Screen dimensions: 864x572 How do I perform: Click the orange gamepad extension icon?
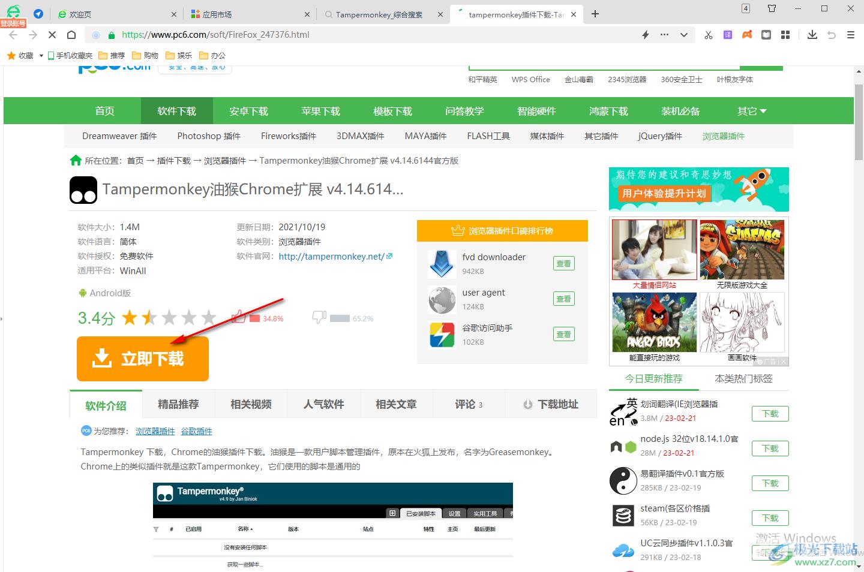pyautogui.click(x=747, y=35)
